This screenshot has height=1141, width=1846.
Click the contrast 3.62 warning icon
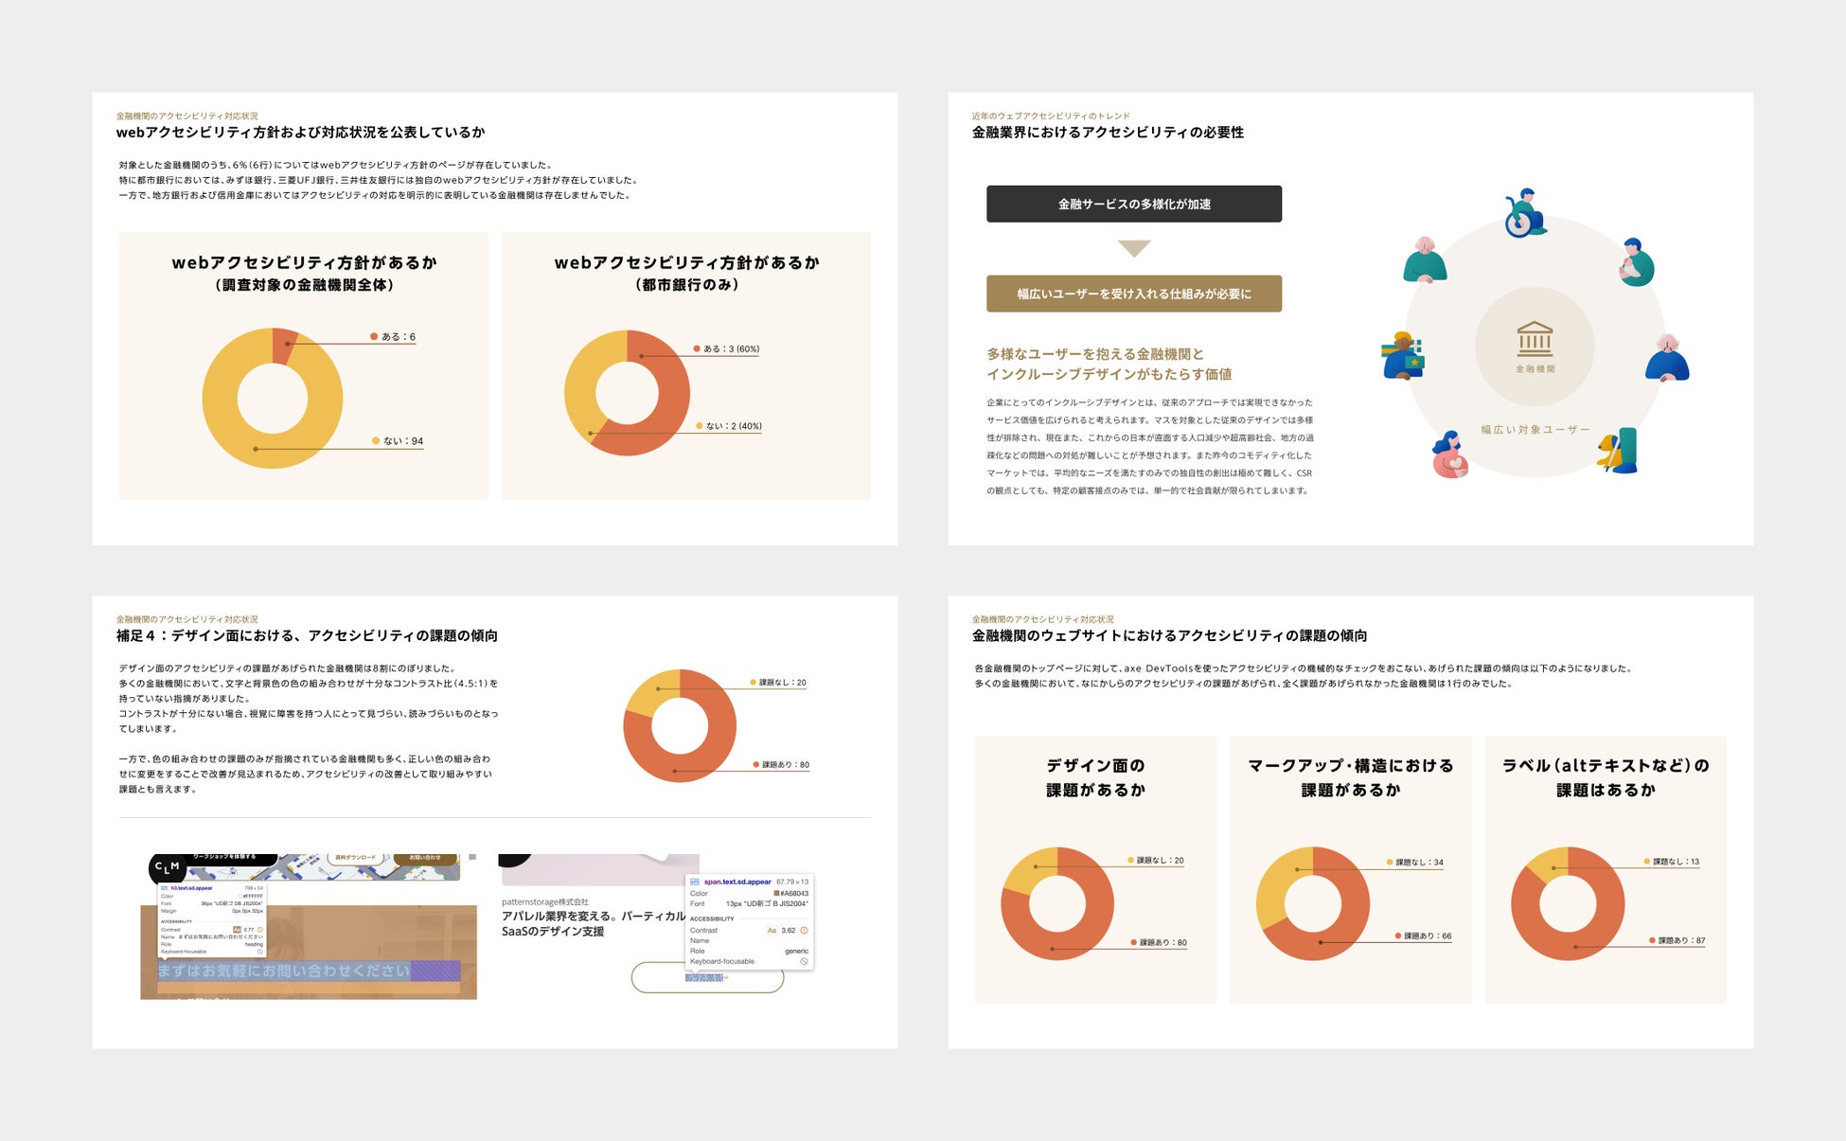805,930
